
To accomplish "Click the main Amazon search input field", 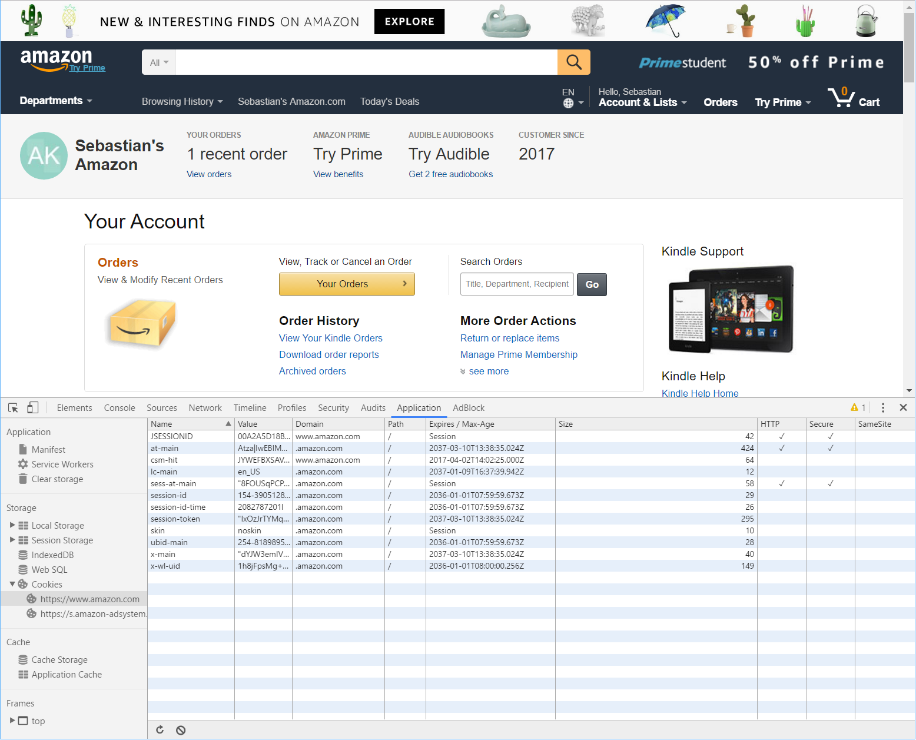I will click(x=366, y=62).
